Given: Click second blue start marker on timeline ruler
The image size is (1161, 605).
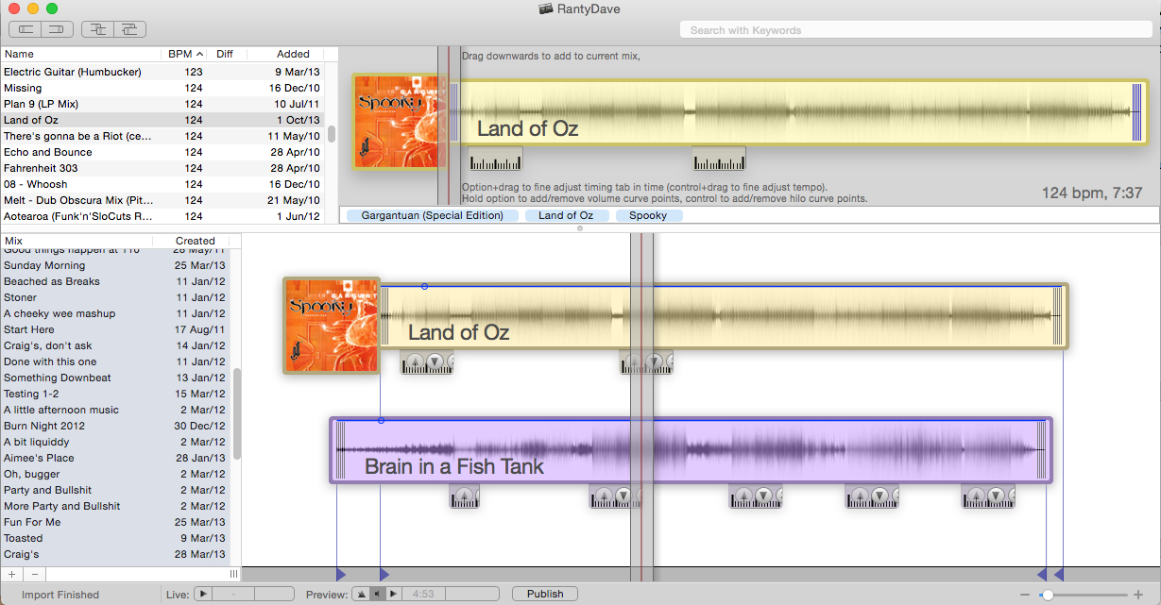Looking at the screenshot, I should [x=384, y=574].
